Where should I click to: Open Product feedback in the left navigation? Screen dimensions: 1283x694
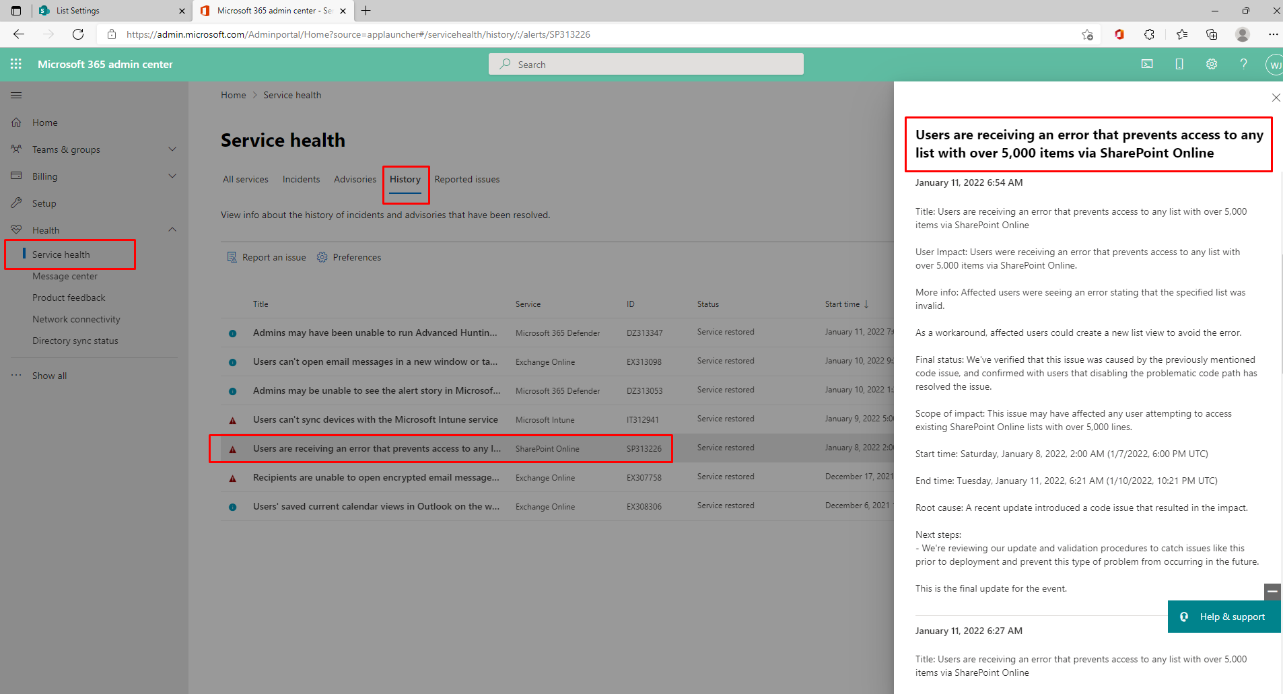(x=69, y=298)
